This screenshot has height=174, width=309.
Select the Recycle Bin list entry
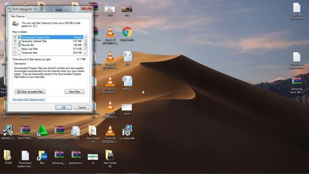tap(48, 45)
